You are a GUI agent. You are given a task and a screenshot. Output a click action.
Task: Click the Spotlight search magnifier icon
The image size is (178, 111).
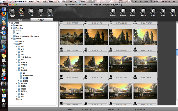pos(174,1)
